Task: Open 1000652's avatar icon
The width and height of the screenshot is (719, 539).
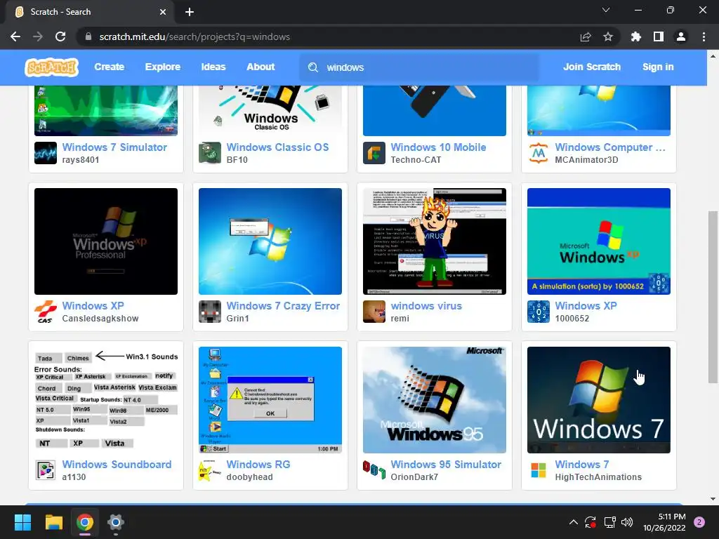Action: [x=539, y=312]
